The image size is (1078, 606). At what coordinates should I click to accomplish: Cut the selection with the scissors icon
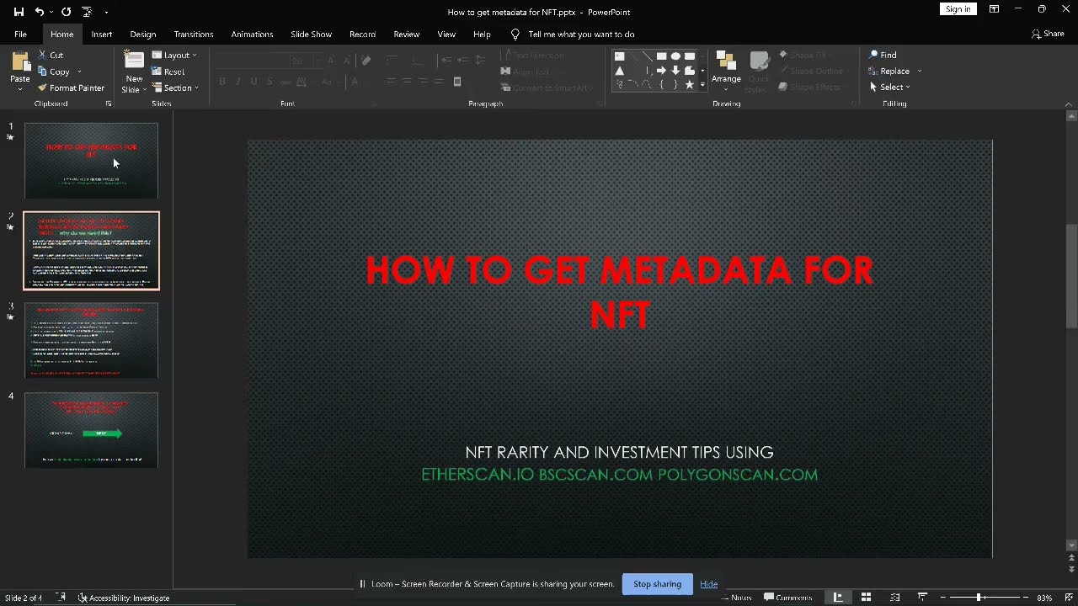(x=51, y=55)
